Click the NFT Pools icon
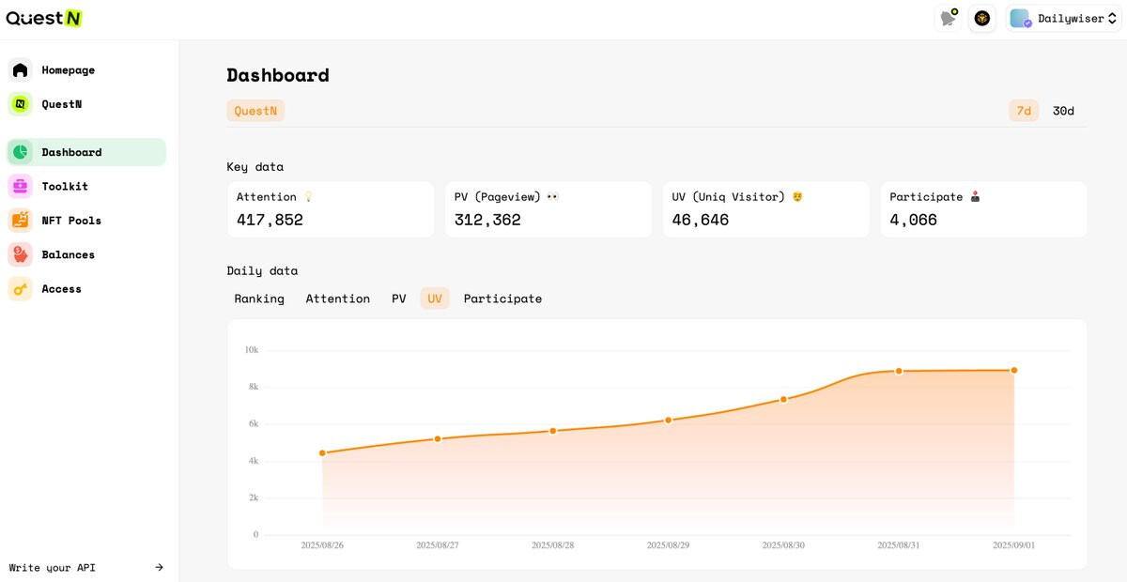Screen dimensions: 1127x582 (20, 220)
